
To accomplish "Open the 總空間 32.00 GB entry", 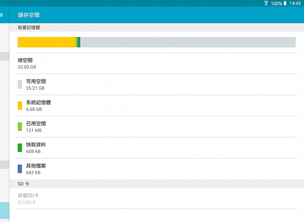I will point(157,64).
